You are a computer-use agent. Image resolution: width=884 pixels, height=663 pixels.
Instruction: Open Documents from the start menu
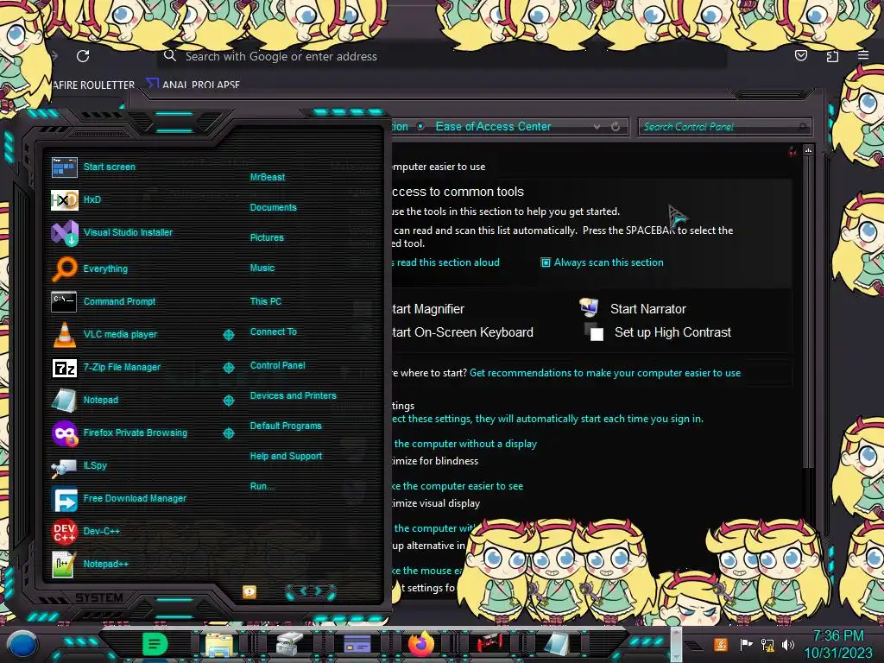click(x=273, y=207)
